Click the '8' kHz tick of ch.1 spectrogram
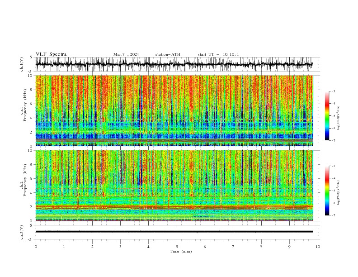 (x=32, y=90)
